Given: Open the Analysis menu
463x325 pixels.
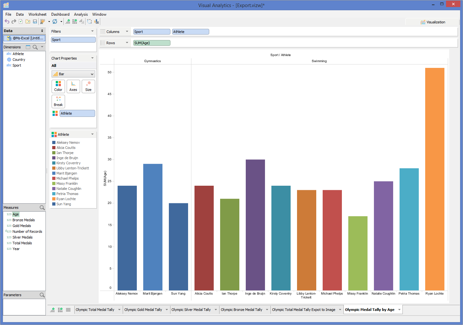Looking at the screenshot, I should [x=81, y=14].
